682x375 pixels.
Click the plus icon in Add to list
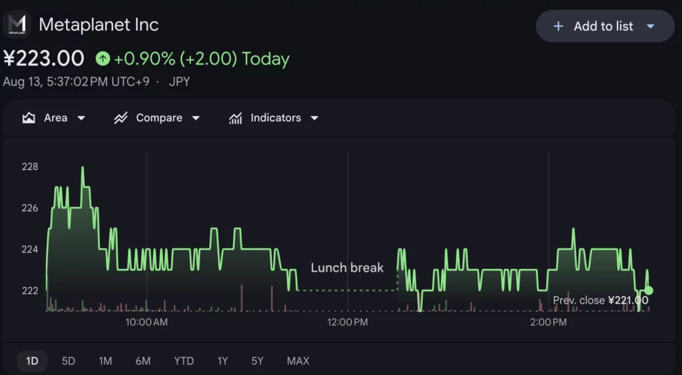pos(558,27)
